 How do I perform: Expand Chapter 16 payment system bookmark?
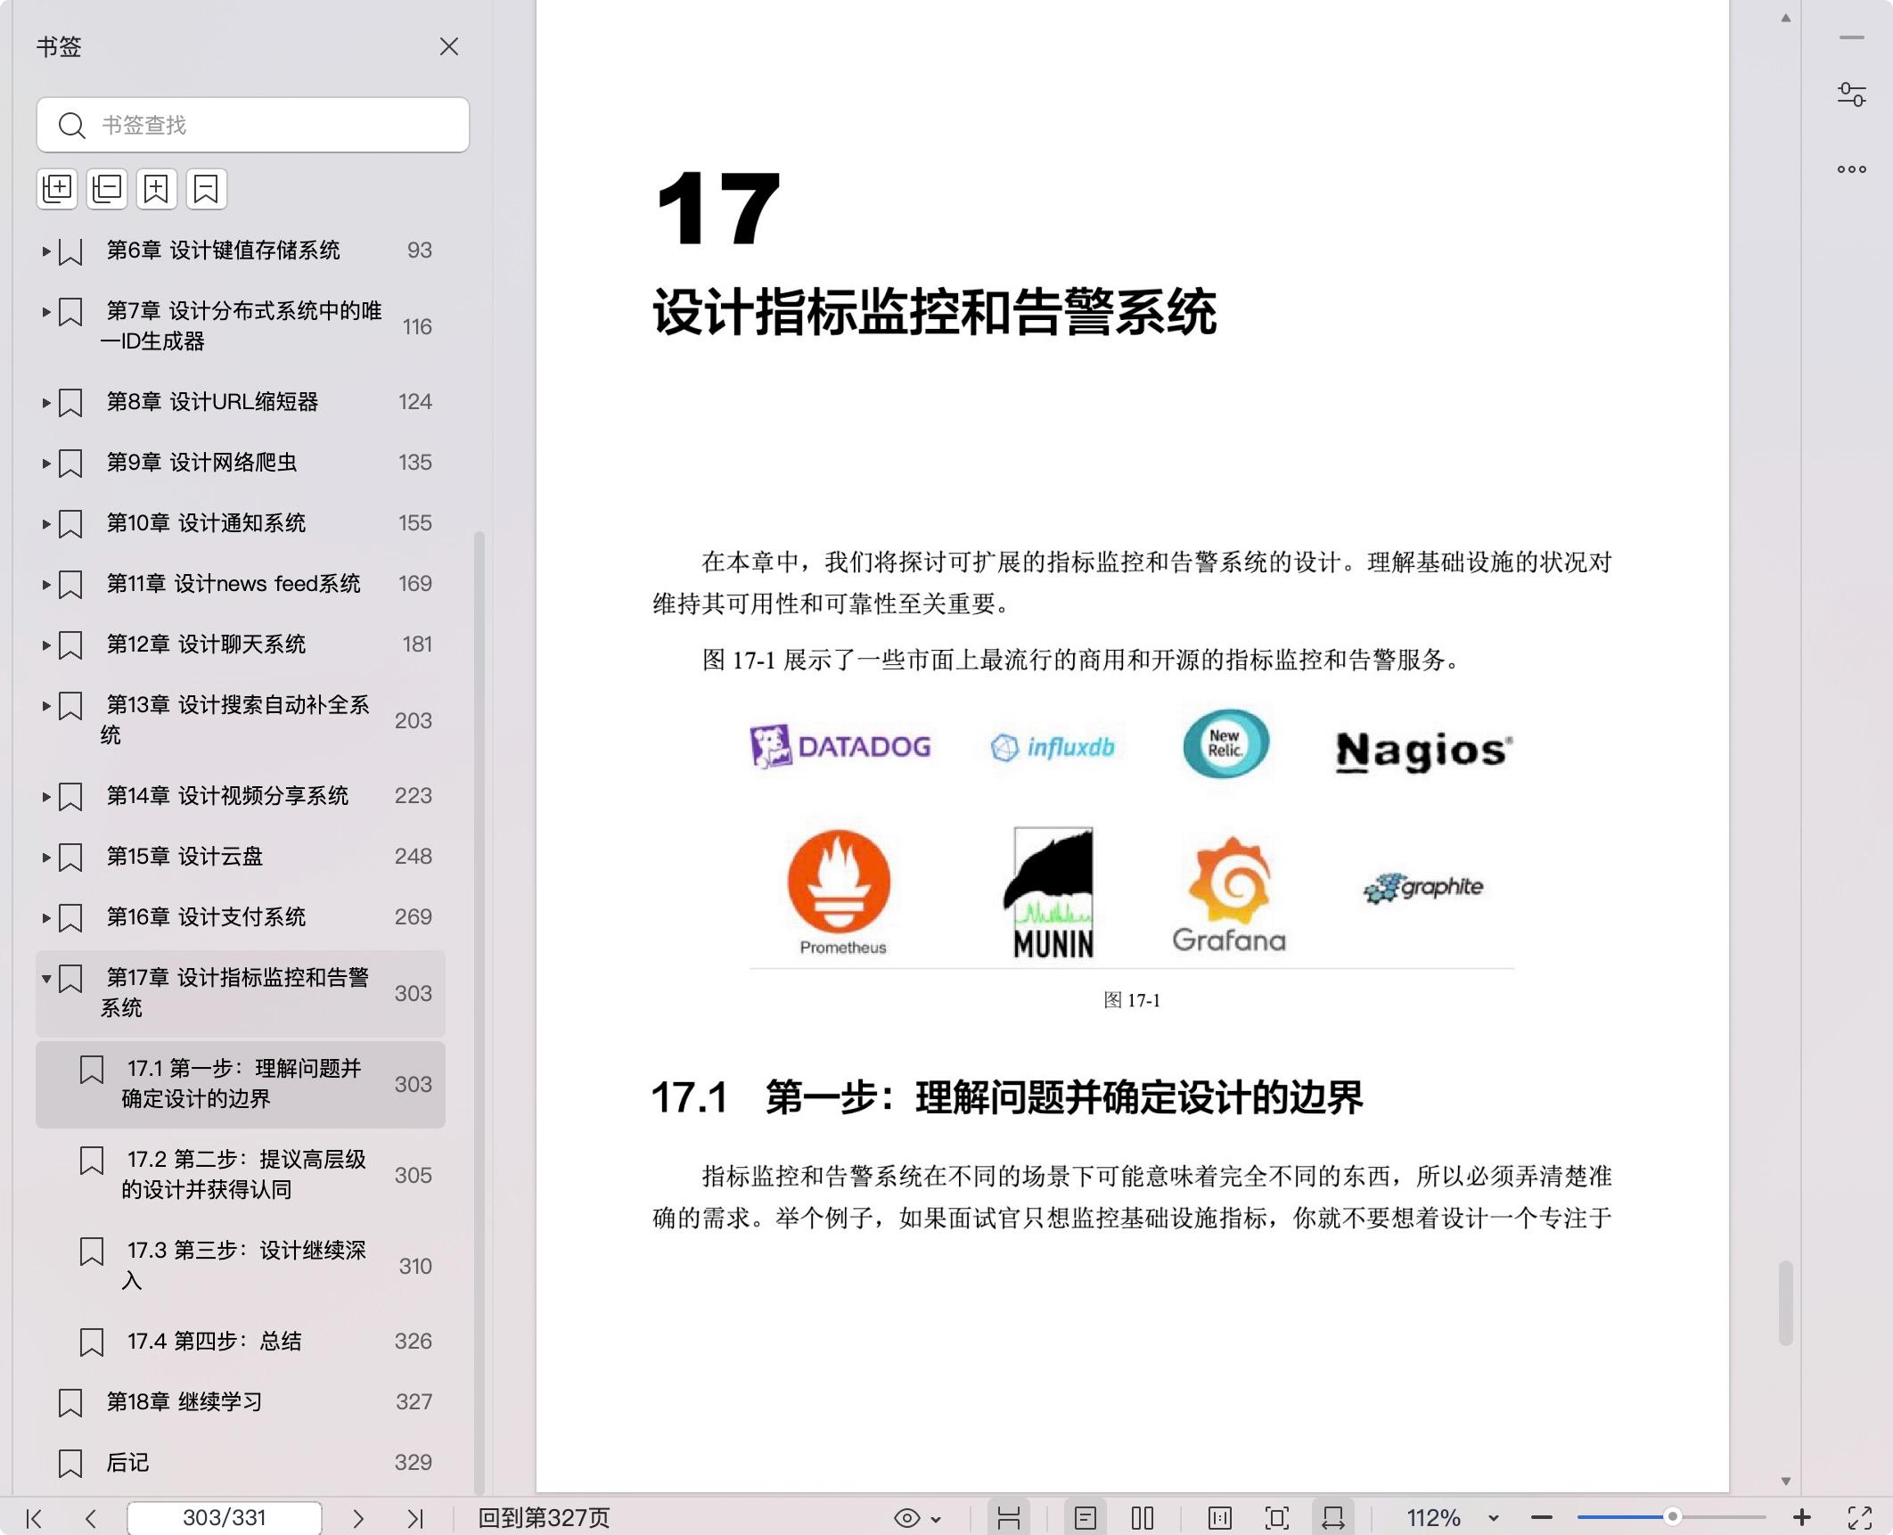(x=46, y=918)
